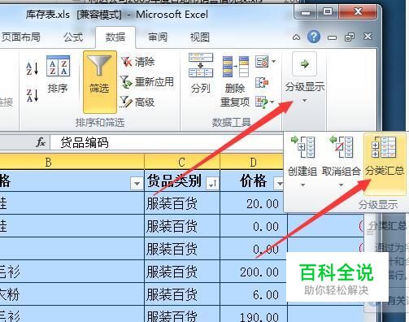Image resolution: width=409 pixels, height=322 pixels.
Task: Open the 货品类别 filter dropdown
Action: (x=212, y=184)
